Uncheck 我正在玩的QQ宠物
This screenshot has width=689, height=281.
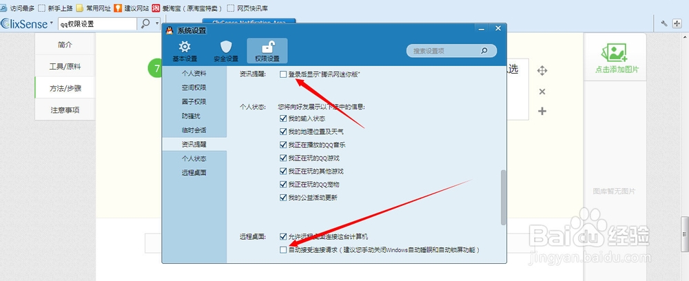pos(283,185)
